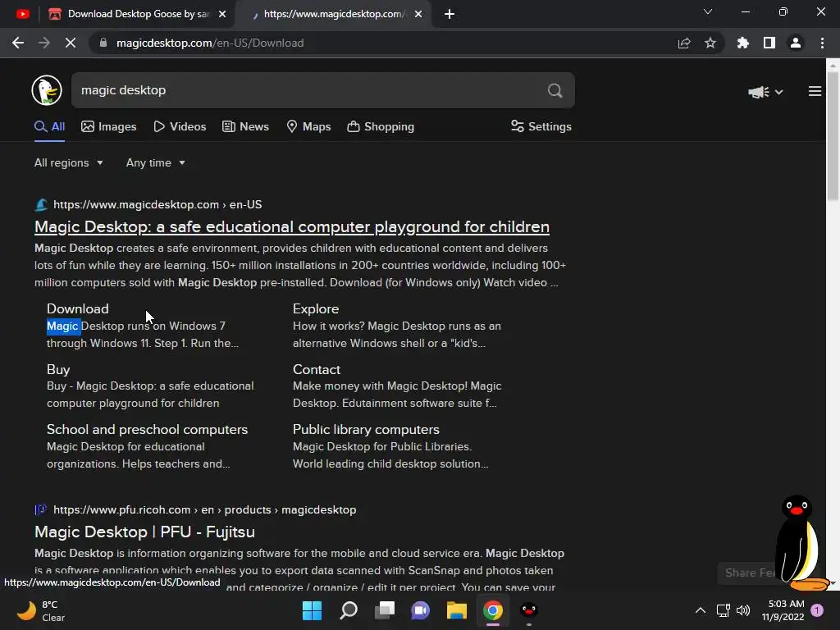Show hidden system tray icons

click(701, 610)
